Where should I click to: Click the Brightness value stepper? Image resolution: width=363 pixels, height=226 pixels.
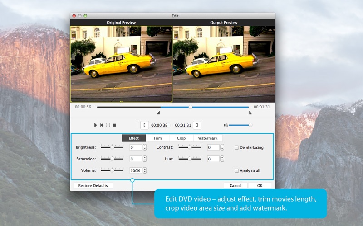point(145,147)
